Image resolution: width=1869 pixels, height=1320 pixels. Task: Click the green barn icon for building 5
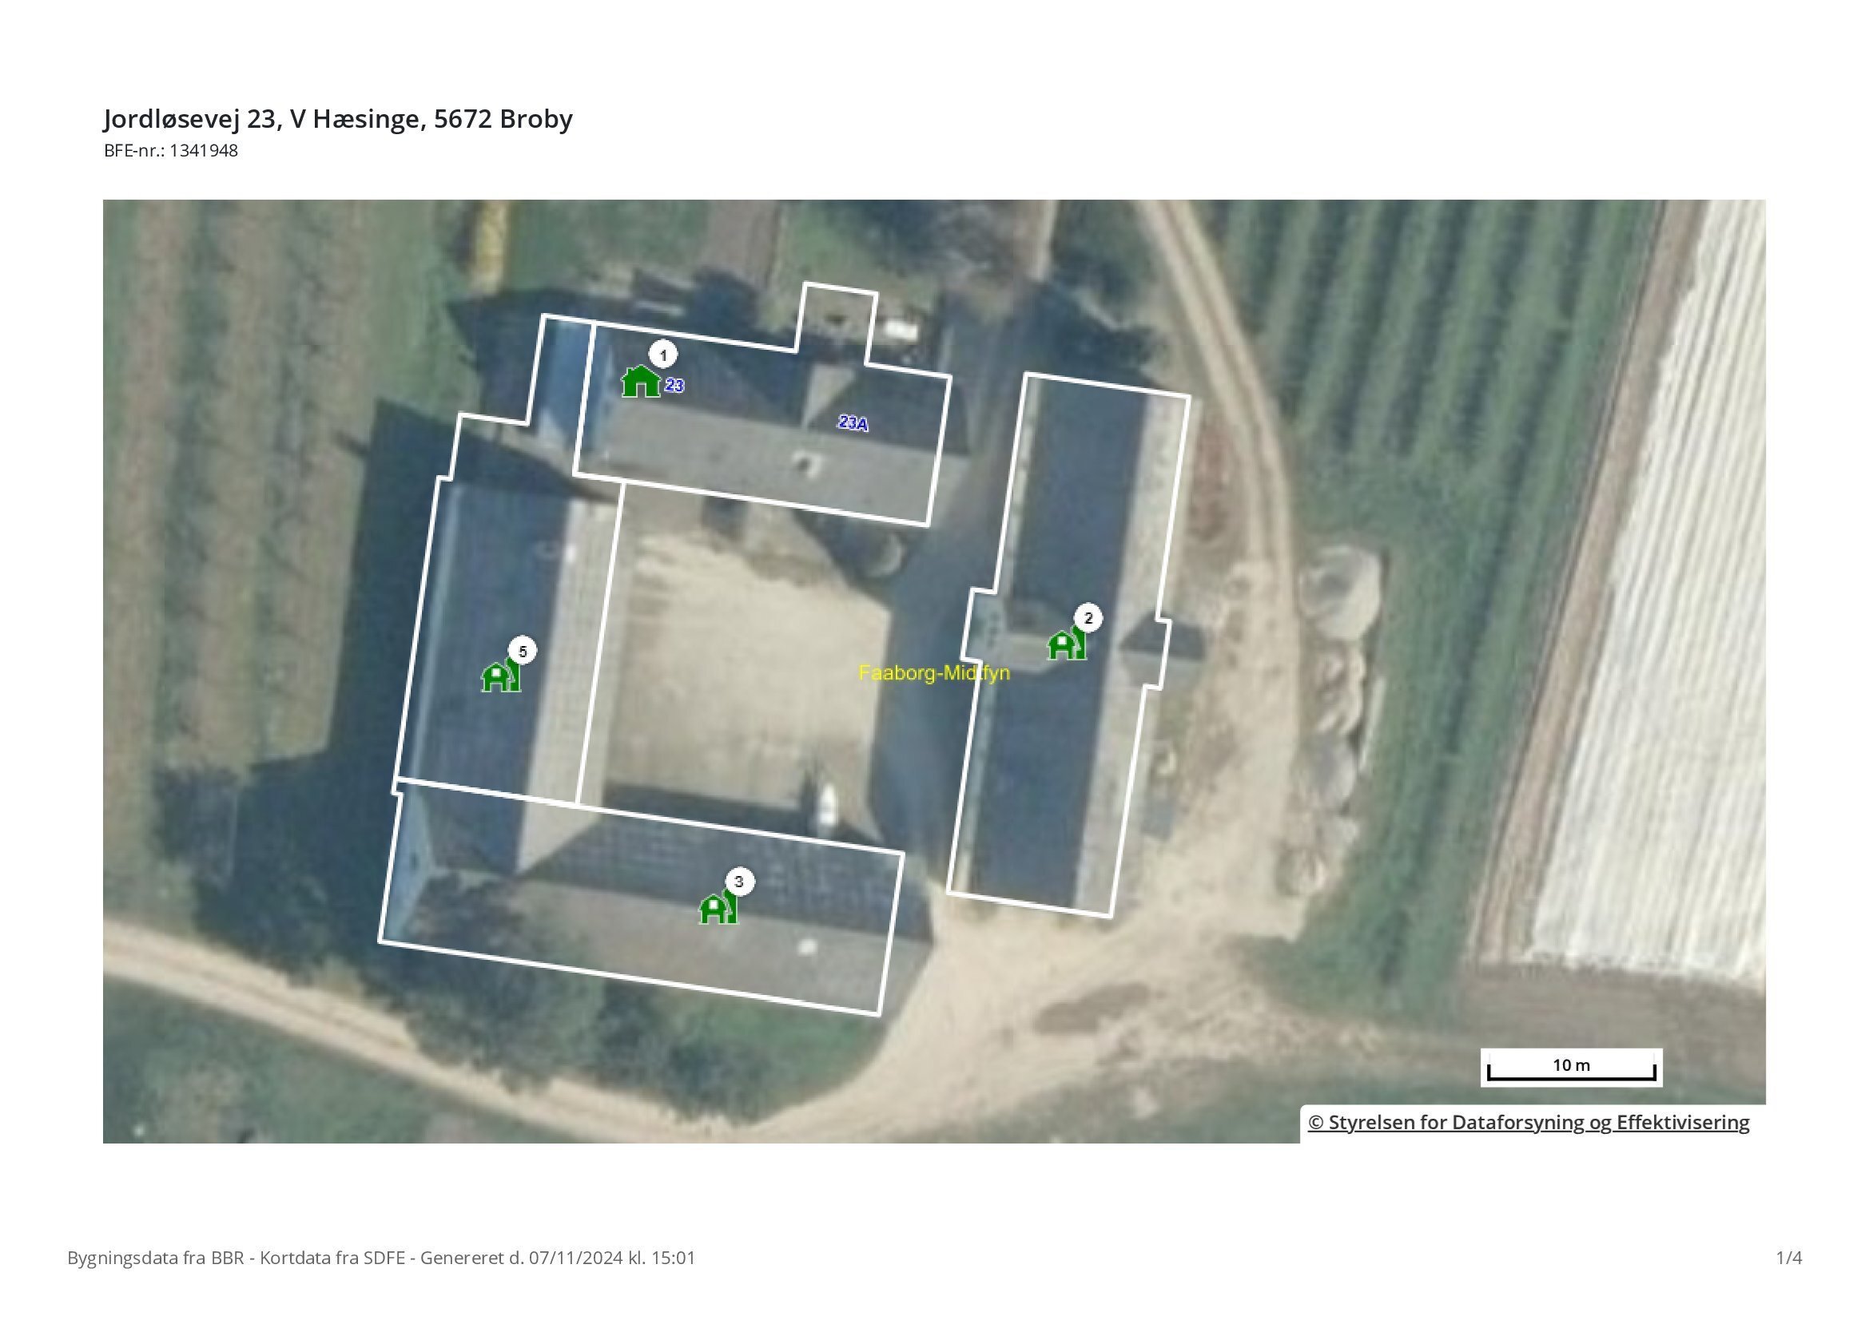click(x=501, y=676)
